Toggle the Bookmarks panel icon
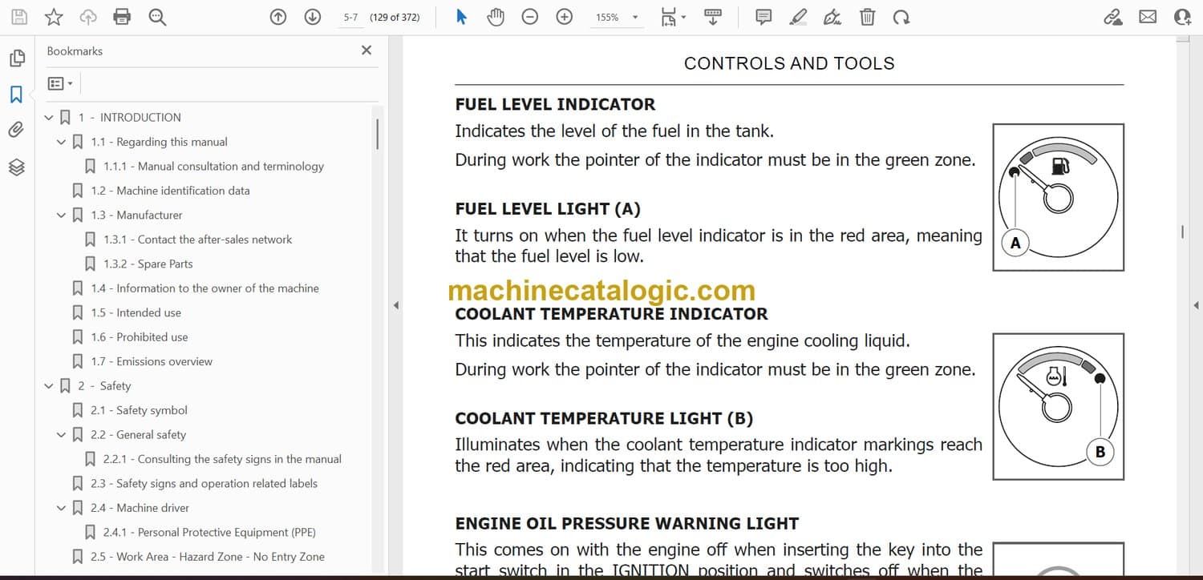The height and width of the screenshot is (580, 1203). (x=16, y=95)
